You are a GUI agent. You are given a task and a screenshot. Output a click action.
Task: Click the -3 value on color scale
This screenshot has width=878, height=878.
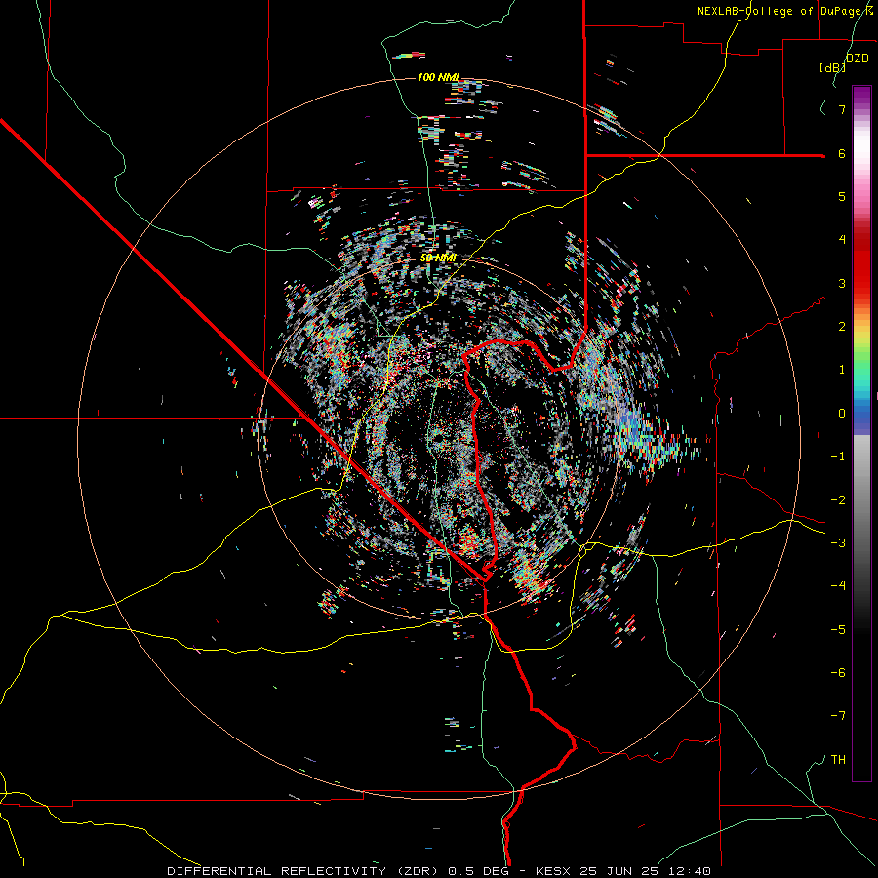click(838, 543)
